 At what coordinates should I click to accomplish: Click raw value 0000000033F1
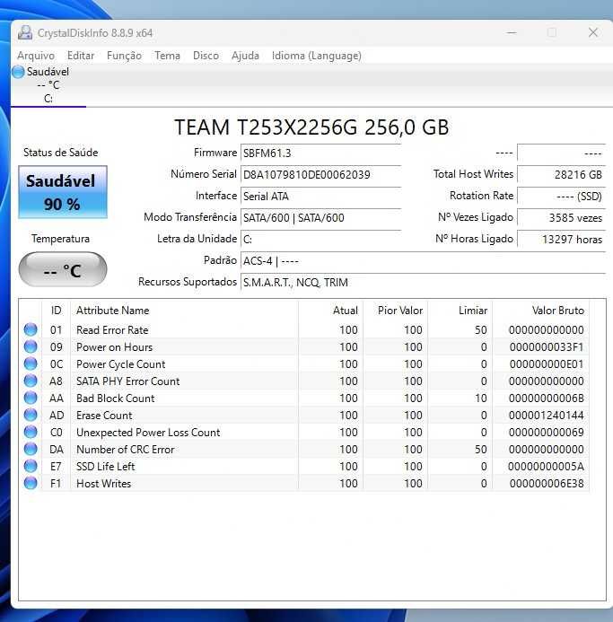click(547, 347)
